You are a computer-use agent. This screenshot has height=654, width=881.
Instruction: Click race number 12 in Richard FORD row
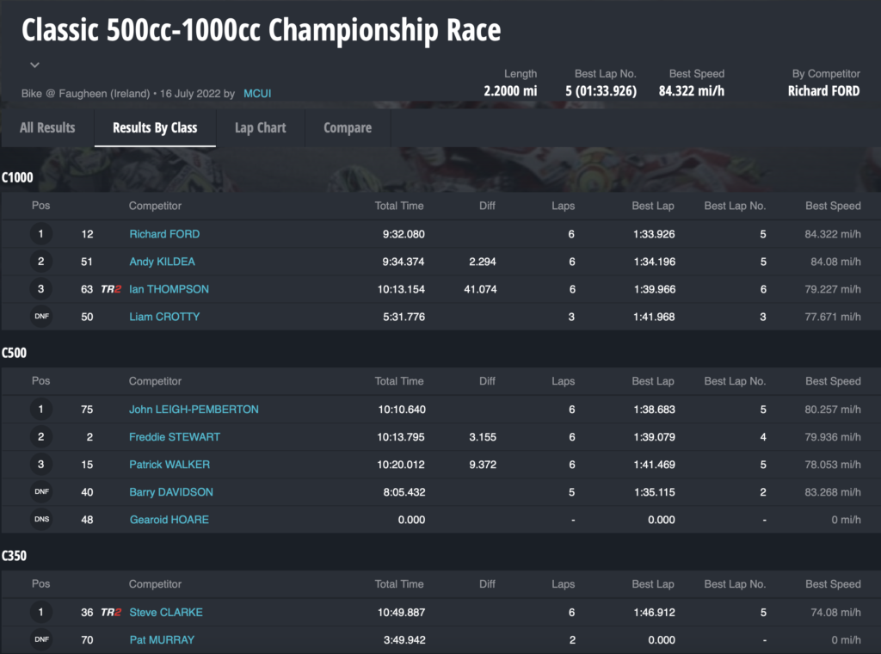click(87, 234)
